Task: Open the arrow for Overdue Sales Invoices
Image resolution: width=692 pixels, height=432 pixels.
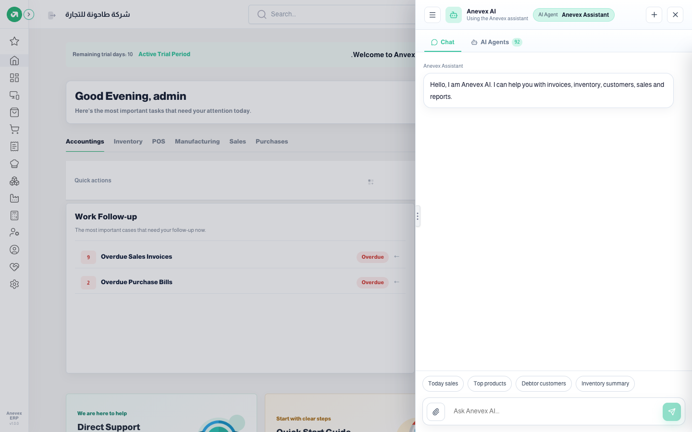Action: pyautogui.click(x=396, y=257)
